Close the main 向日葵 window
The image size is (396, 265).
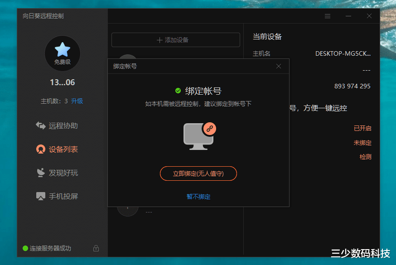369,16
